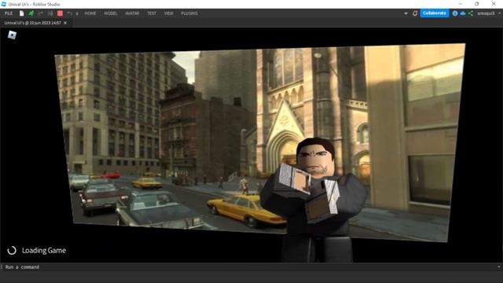Click the Loading Game text

point(44,251)
